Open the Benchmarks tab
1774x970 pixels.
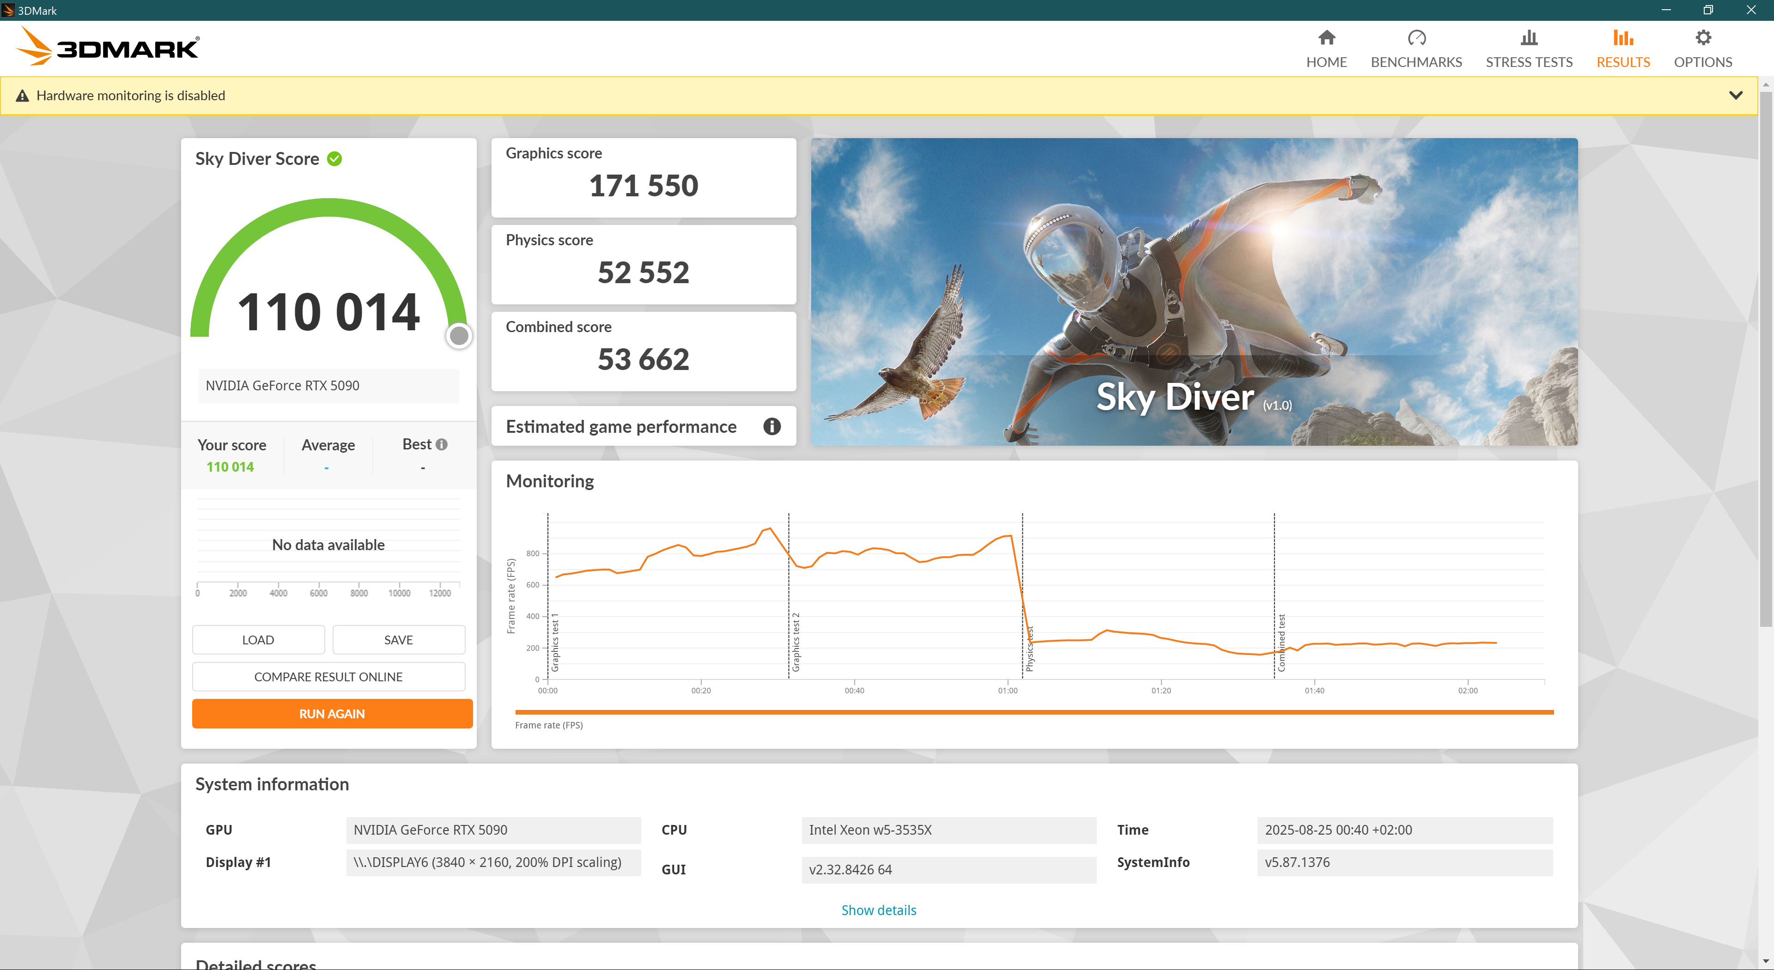[1416, 49]
